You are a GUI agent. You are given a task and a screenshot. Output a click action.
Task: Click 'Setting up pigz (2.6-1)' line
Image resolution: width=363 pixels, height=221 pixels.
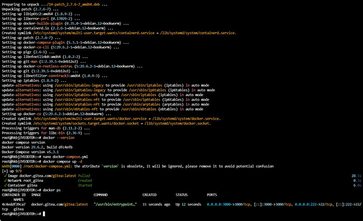click(28, 52)
